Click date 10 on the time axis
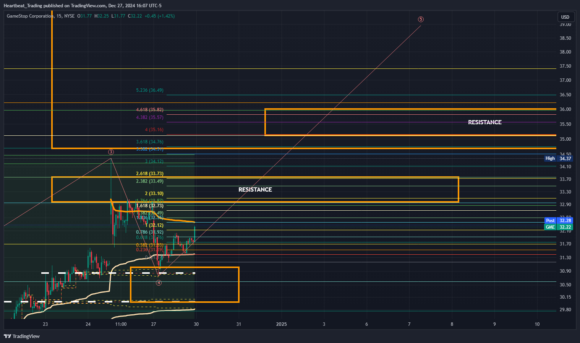 (x=537, y=324)
